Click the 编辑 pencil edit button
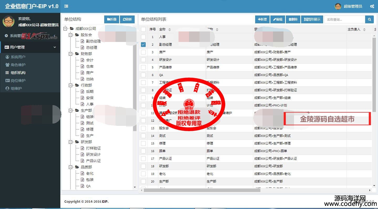The width and height of the screenshot is (378, 209). (x=278, y=19)
